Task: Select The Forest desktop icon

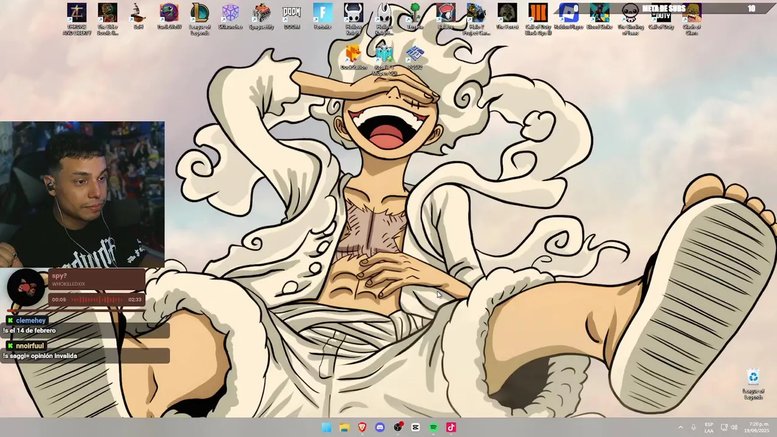Action: coord(507,16)
